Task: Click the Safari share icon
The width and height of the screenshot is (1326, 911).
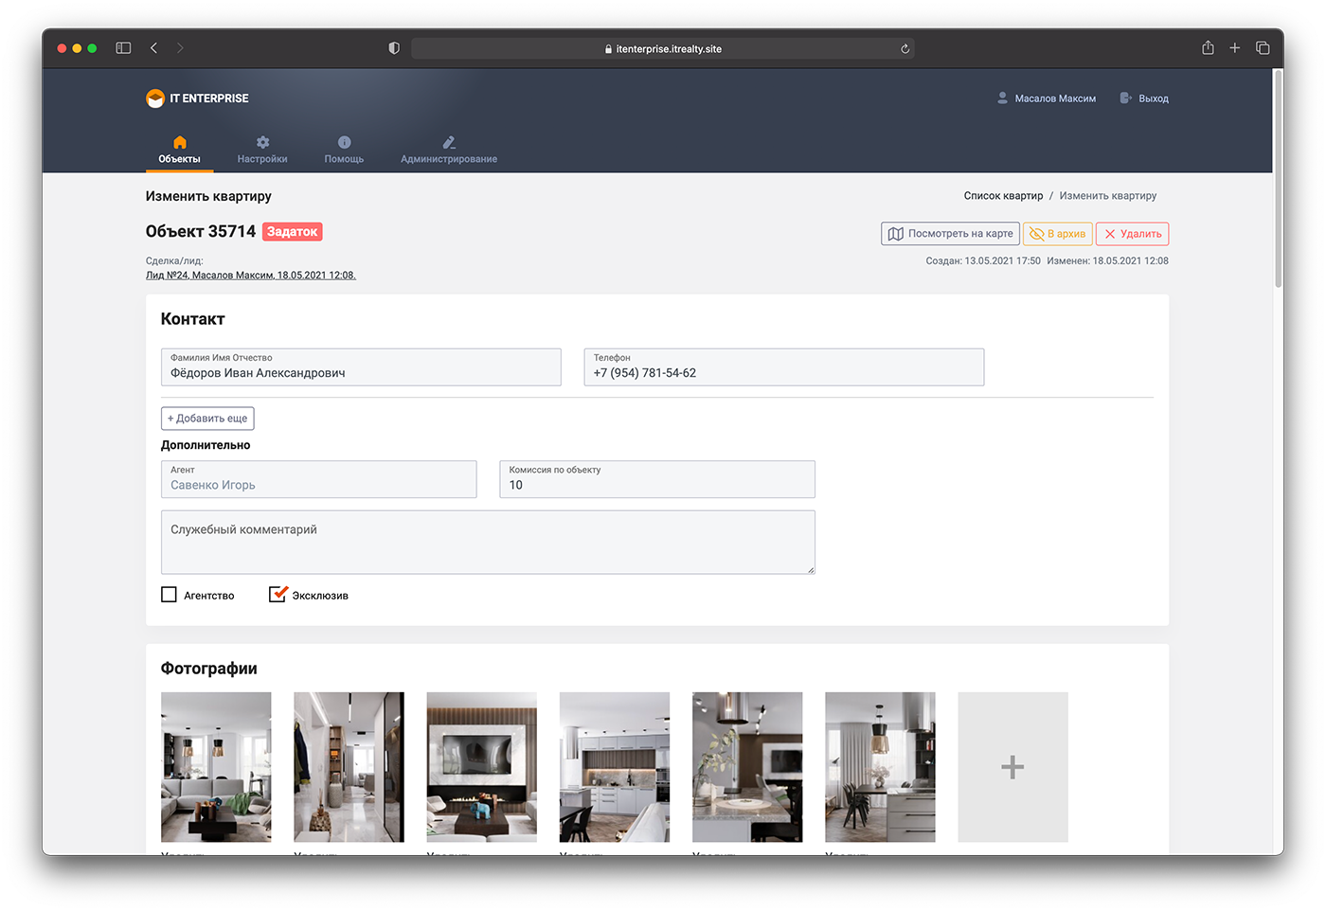Action: pyautogui.click(x=1208, y=48)
